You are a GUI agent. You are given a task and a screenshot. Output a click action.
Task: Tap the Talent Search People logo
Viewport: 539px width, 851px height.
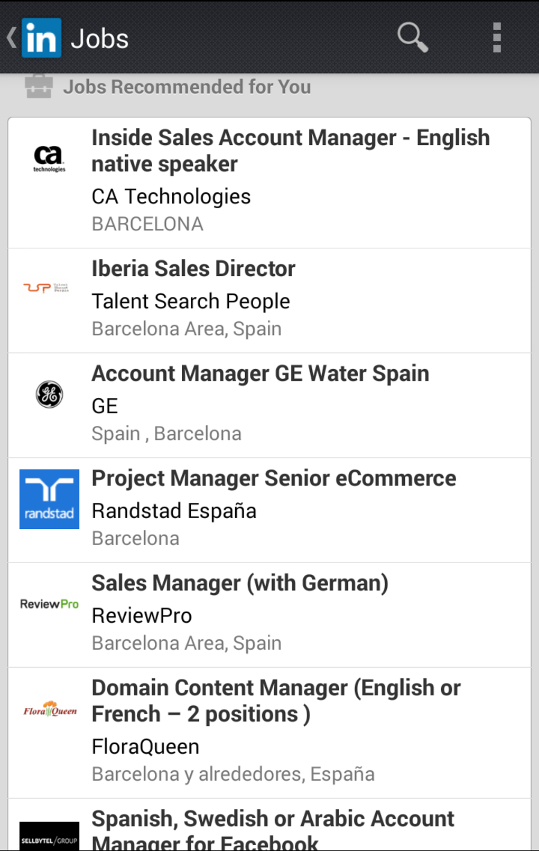pyautogui.click(x=47, y=288)
